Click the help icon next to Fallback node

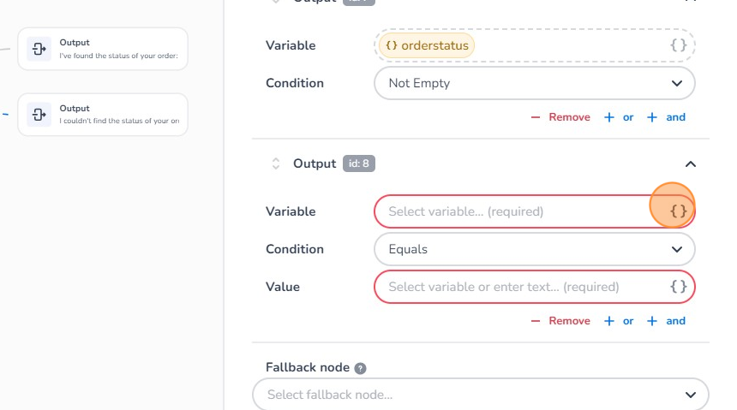(361, 368)
